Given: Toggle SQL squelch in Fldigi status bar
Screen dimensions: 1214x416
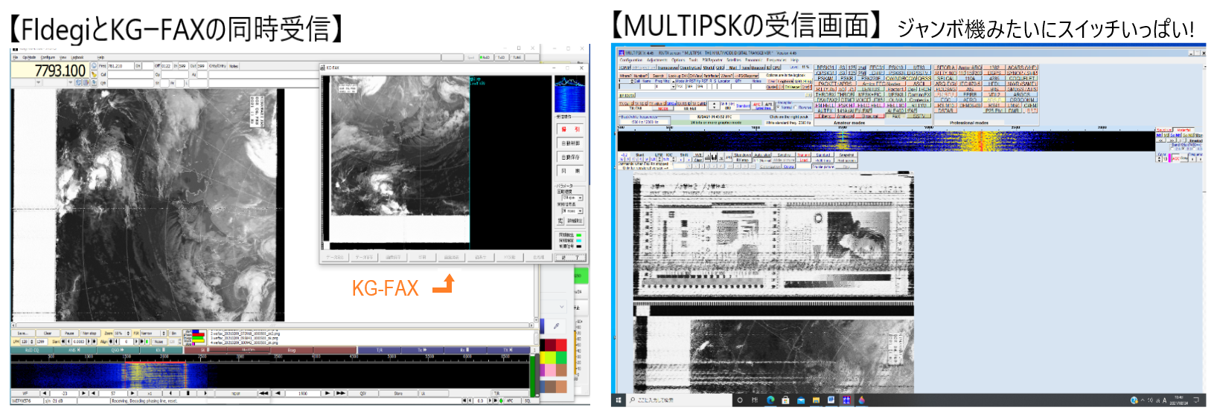Looking at the screenshot, I should (x=528, y=401).
